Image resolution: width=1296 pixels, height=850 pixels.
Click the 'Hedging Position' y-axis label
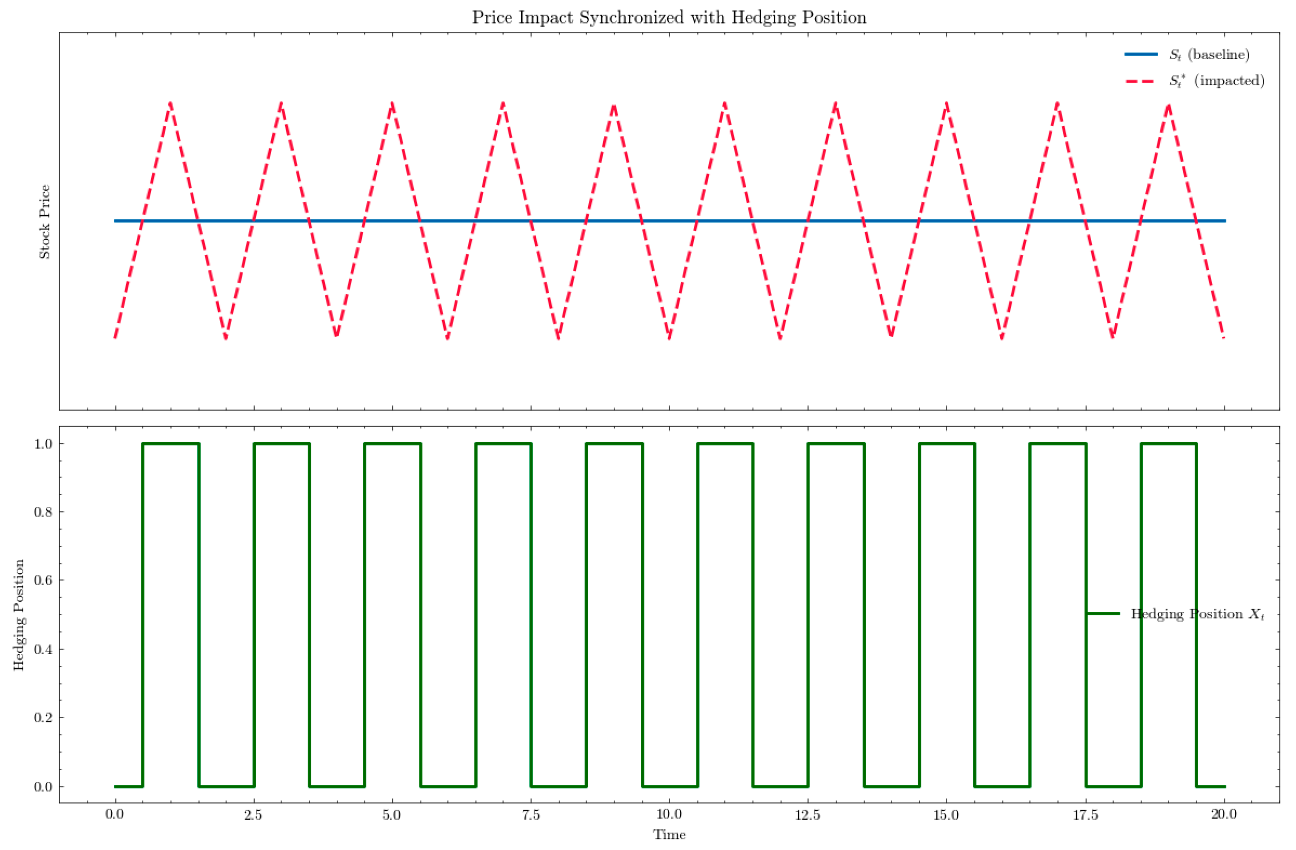20,615
